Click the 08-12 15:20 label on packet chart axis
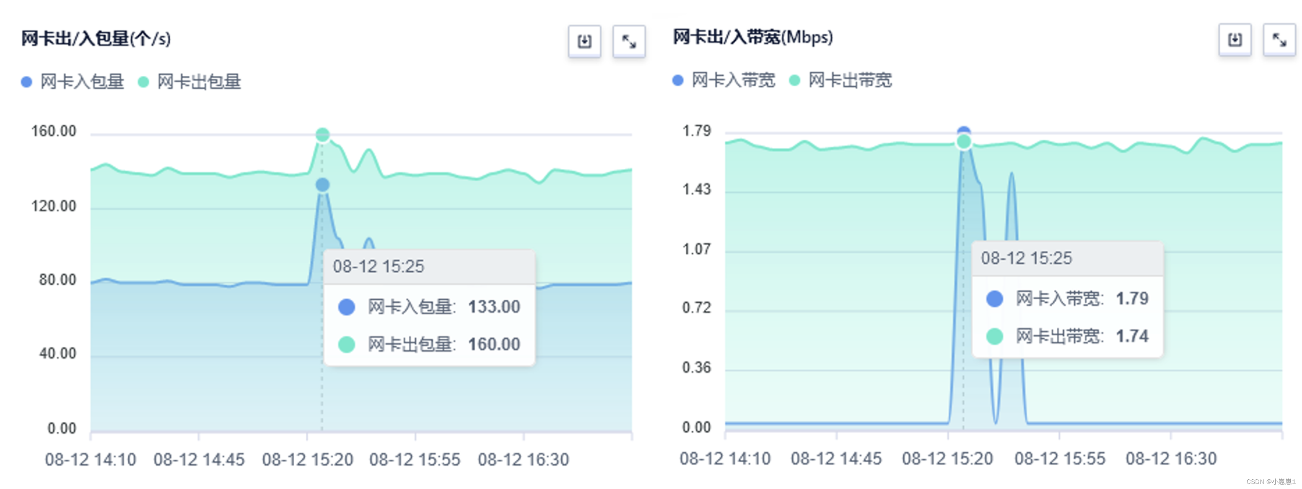This screenshot has height=489, width=1302. coord(307,460)
